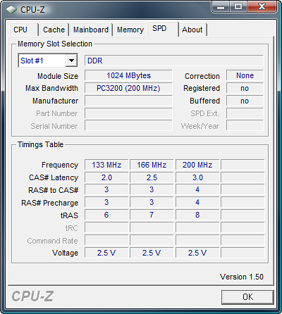Click the CAS# Latency 2.0 cell
The height and width of the screenshot is (314, 282).
tap(106, 177)
